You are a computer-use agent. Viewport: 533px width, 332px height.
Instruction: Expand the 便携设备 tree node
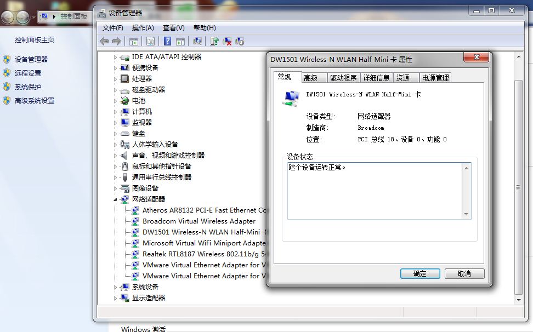115,68
